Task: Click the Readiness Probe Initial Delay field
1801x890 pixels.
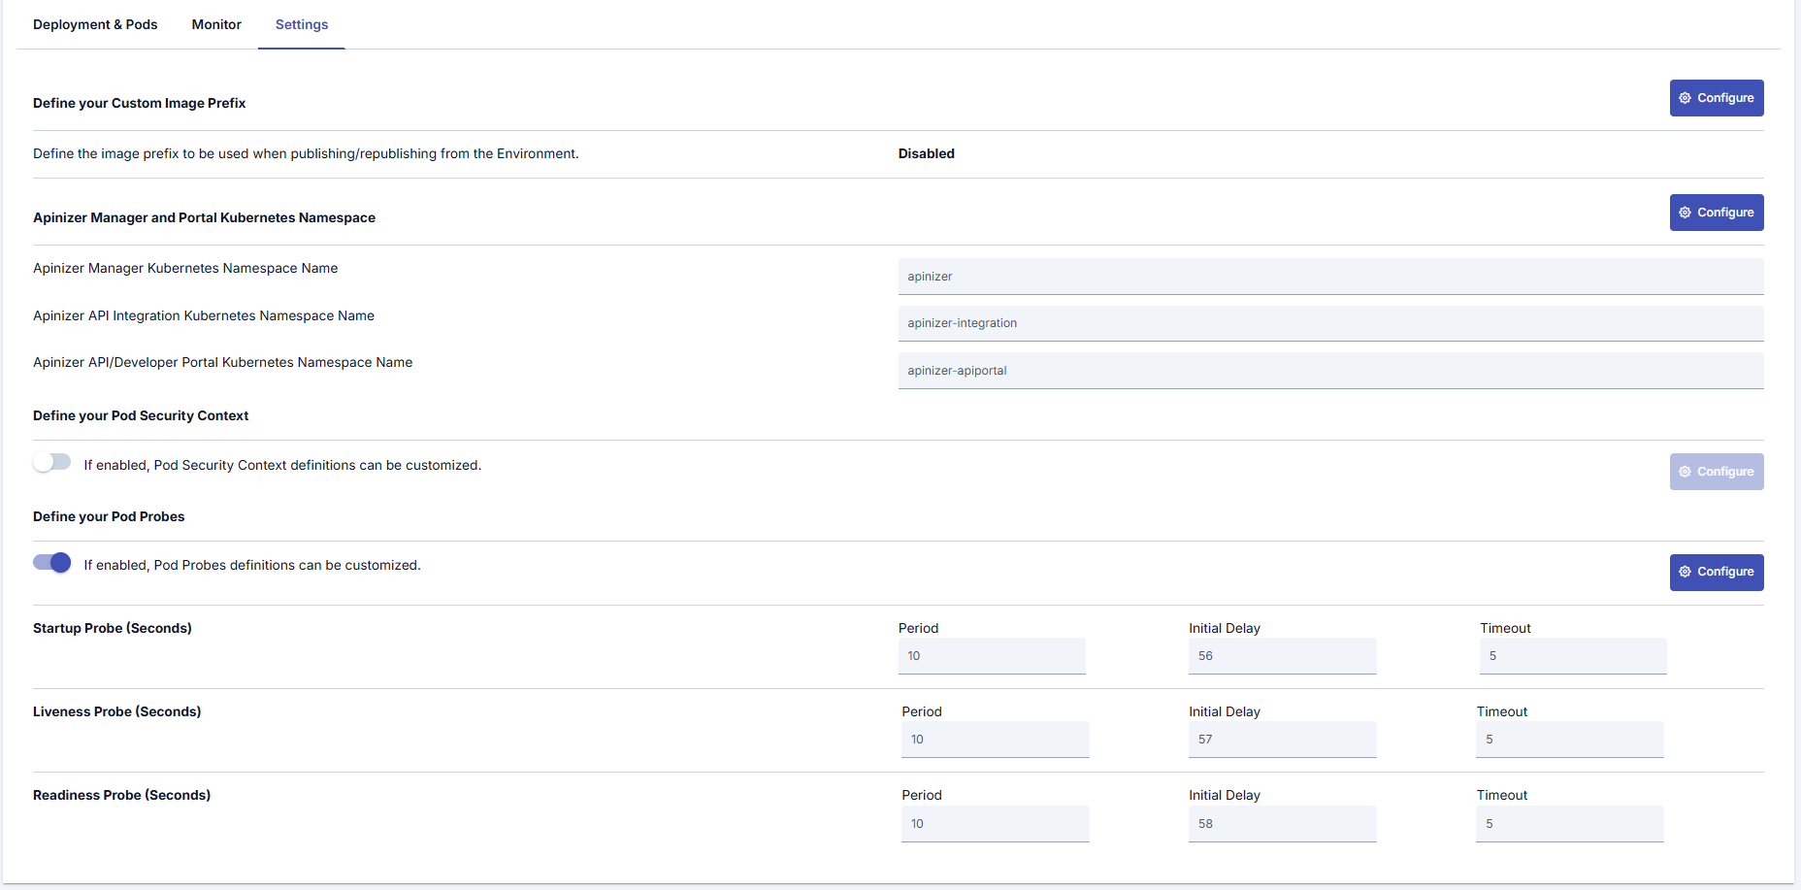Action: (x=1282, y=824)
